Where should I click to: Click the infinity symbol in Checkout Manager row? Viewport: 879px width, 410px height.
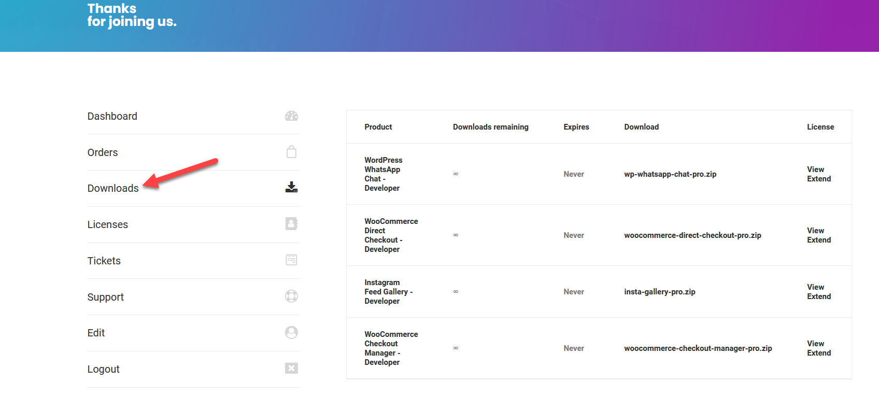point(456,348)
